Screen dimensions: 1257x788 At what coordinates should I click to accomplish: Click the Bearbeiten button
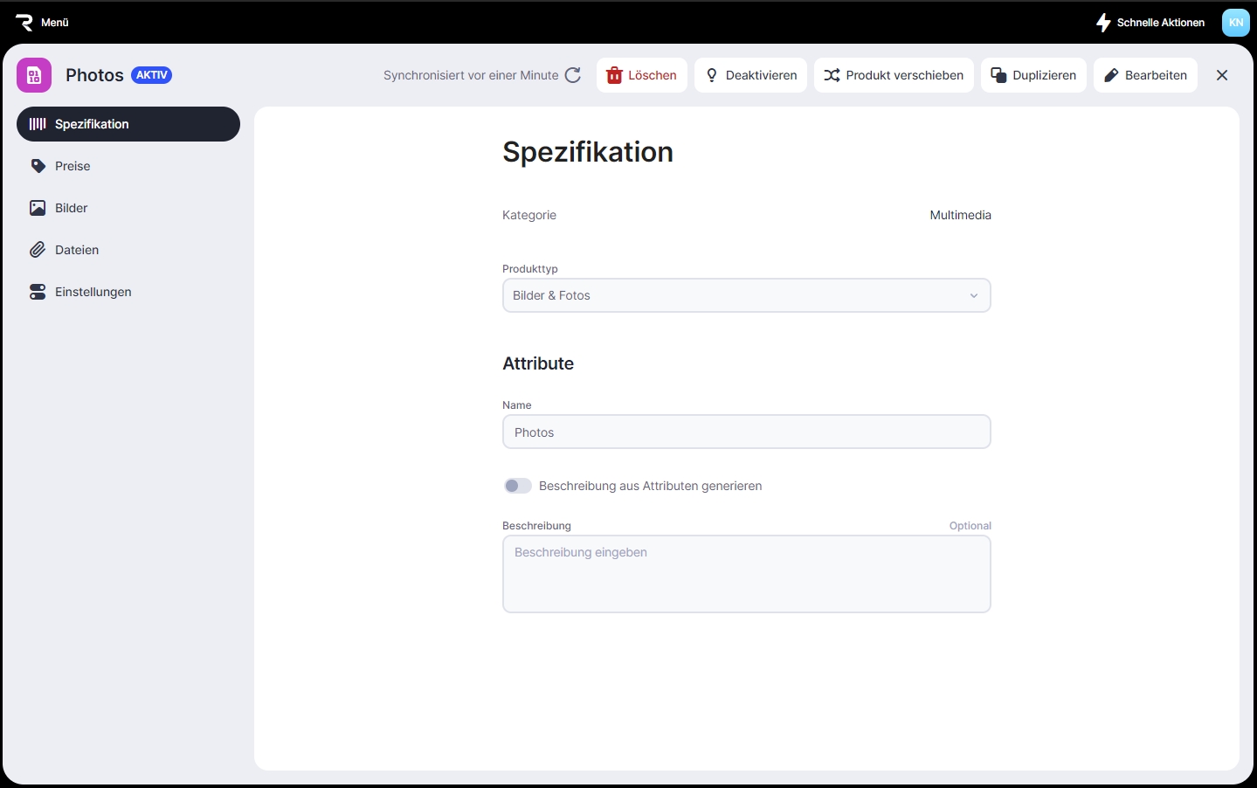coord(1145,75)
